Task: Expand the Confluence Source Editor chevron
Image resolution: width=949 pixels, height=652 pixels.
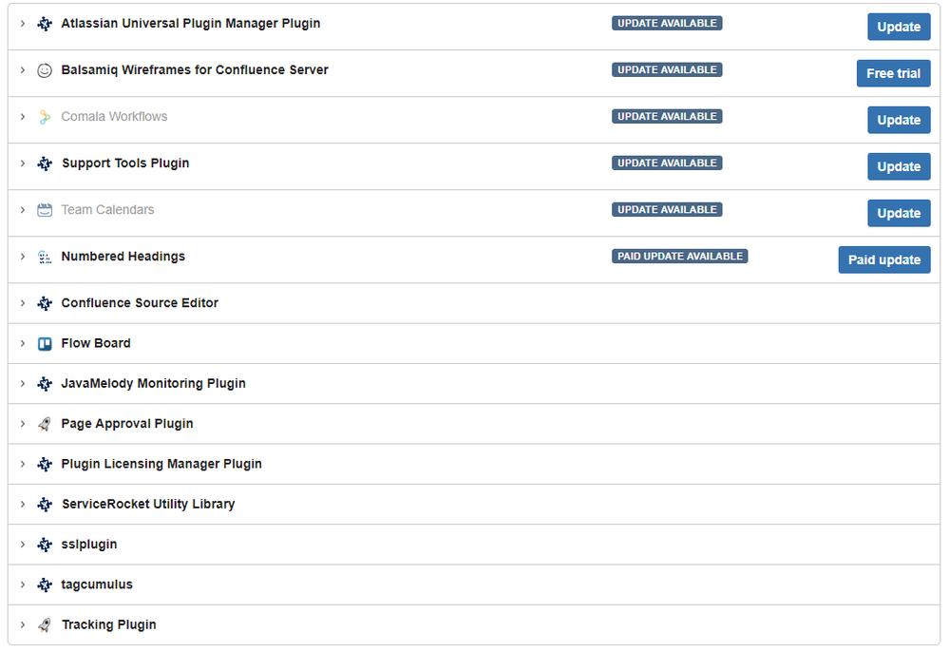Action: click(x=23, y=303)
